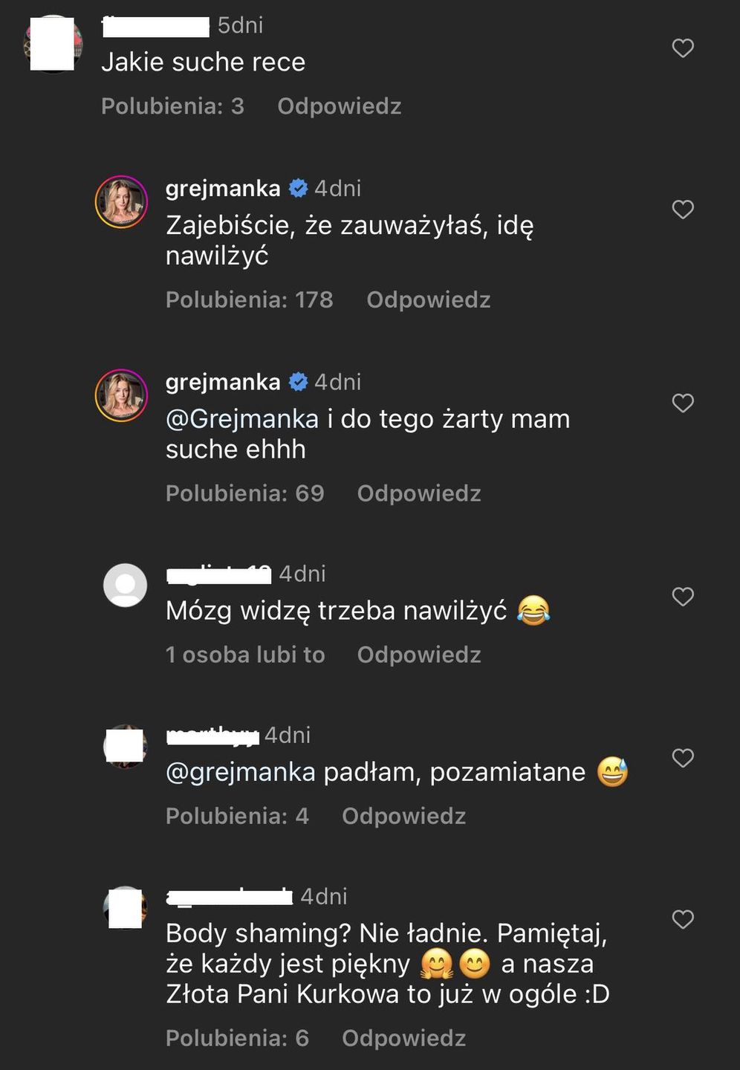Tap heart beside "padłam, pozamiatane" comment
Image resolution: width=740 pixels, height=1070 pixels.
coord(682,758)
